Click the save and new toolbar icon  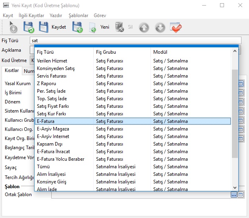[x=77, y=27]
